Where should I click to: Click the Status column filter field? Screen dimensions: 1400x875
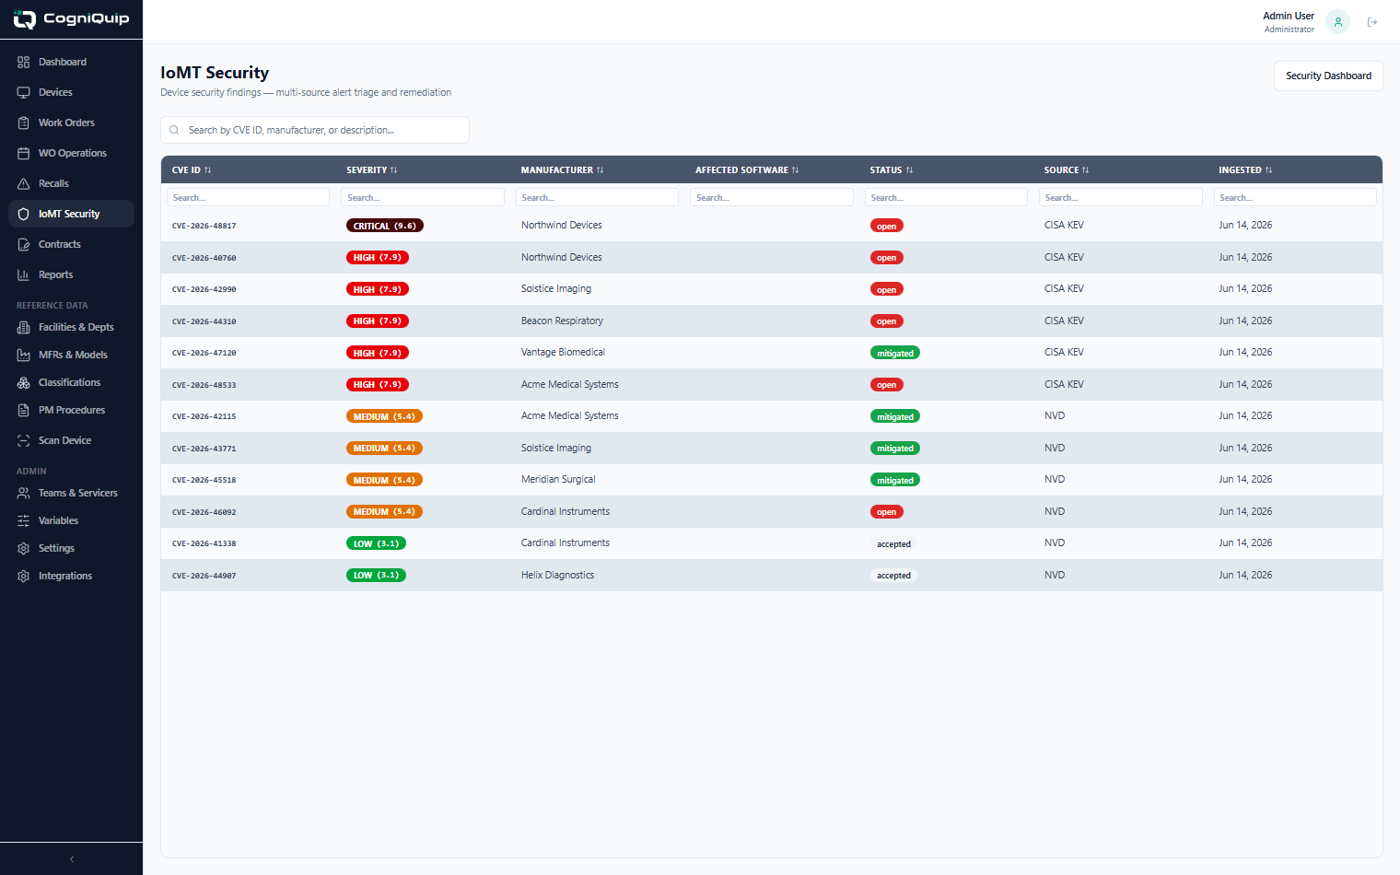946,197
